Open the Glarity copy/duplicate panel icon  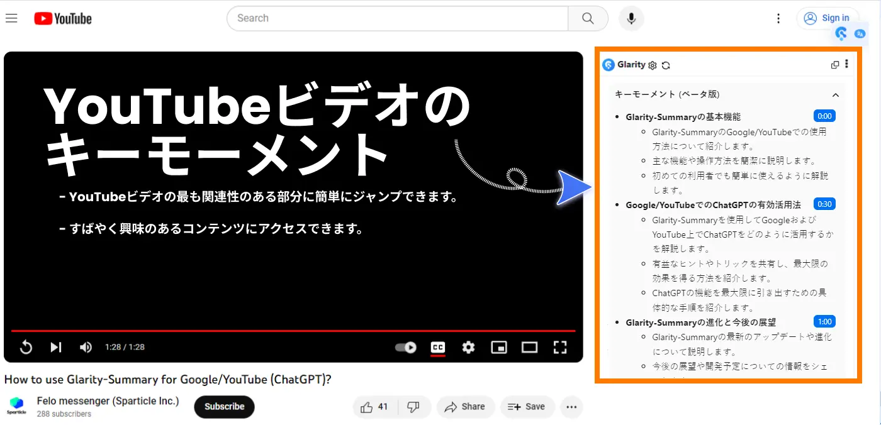coord(835,64)
